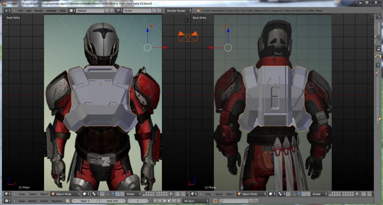Jump to the last frame in timeline
Viewport: 383px width, 205px height.
click(x=179, y=201)
